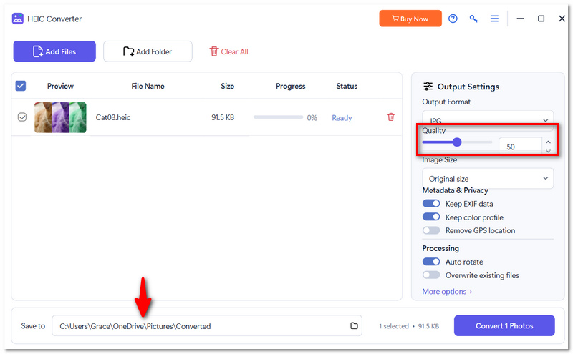
Task: Open the Output Format dropdown
Action: pyautogui.click(x=488, y=120)
